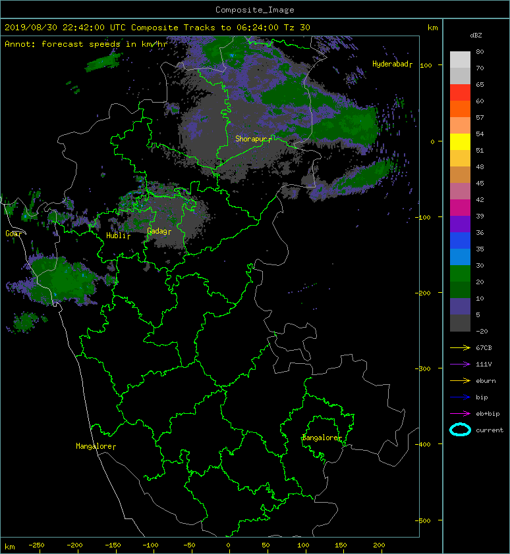
Task: Click the Shorapur station label
Action: point(254,139)
